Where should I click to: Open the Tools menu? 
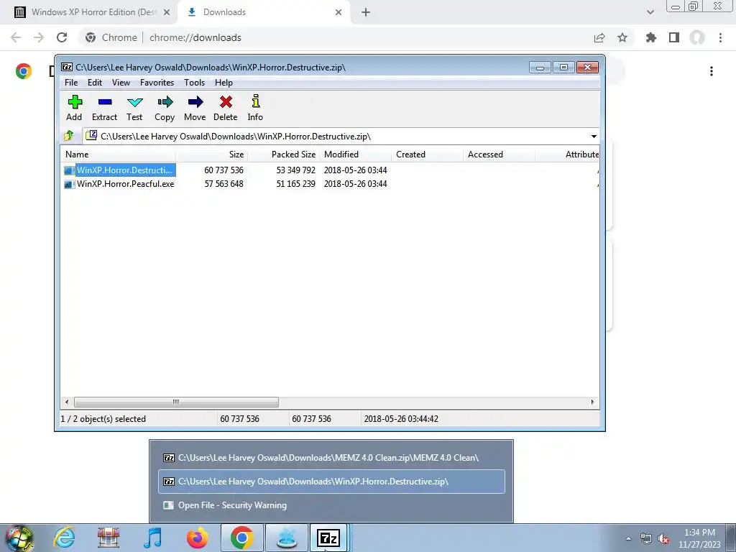pyautogui.click(x=194, y=83)
